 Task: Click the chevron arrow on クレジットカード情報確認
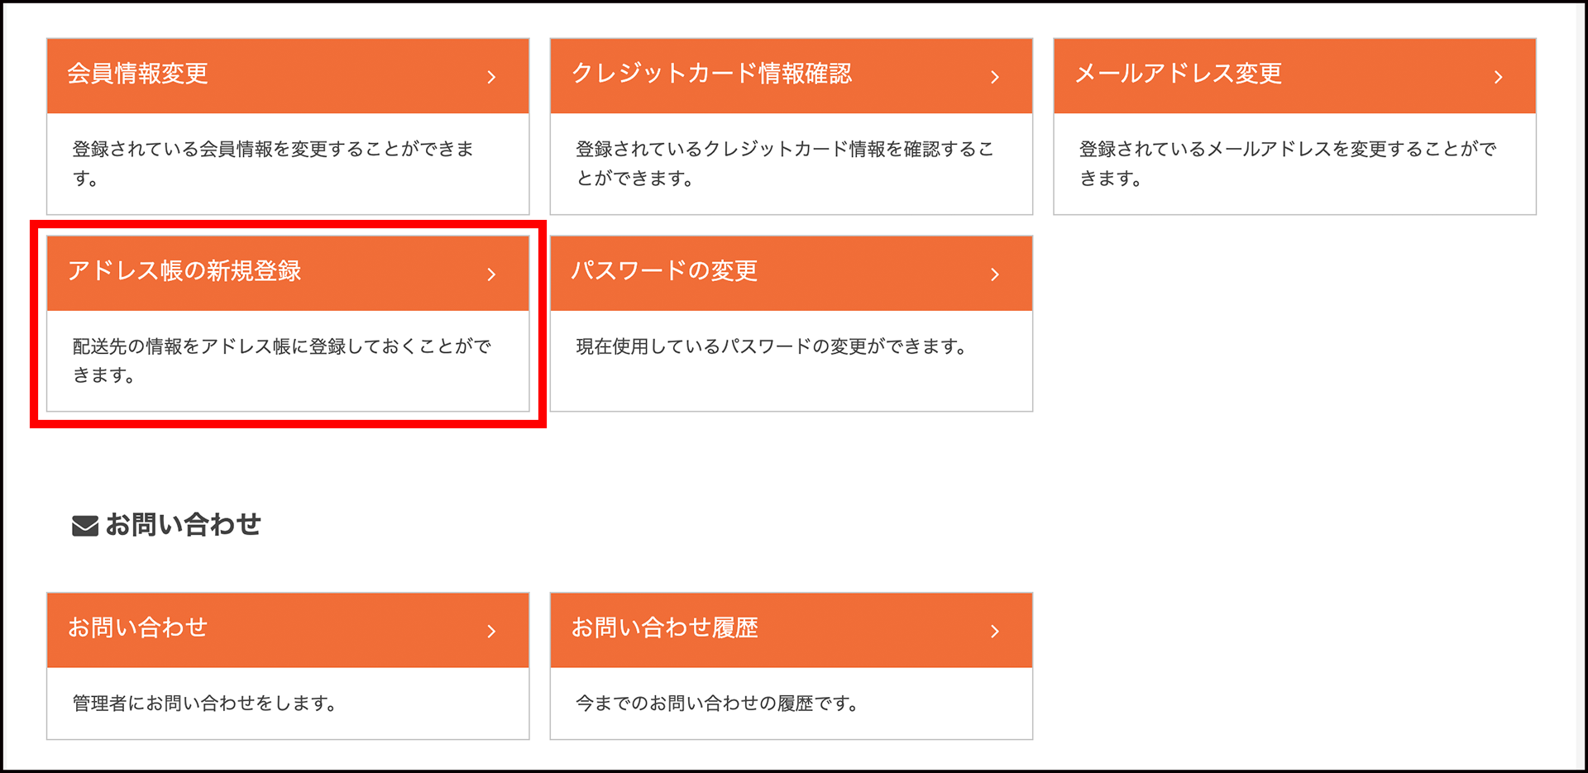995,77
